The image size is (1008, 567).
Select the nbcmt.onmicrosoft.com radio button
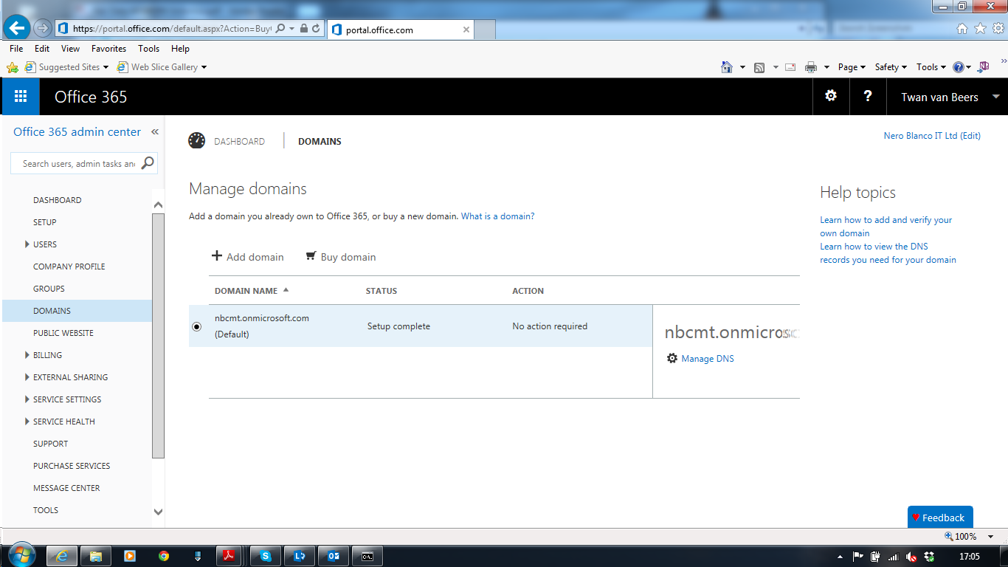click(196, 326)
